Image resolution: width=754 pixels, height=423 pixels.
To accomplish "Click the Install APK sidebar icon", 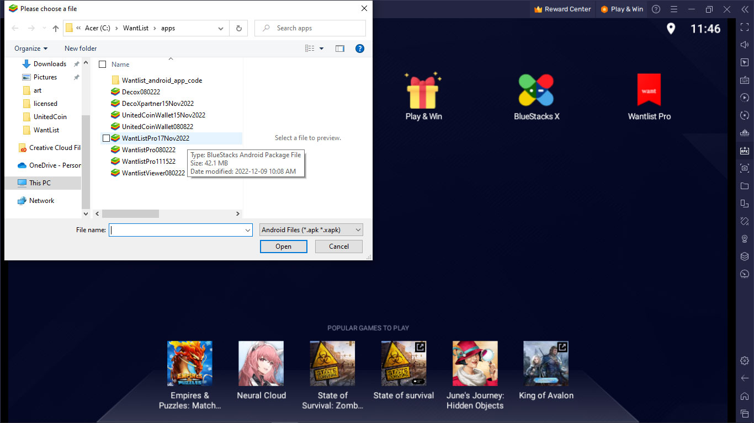I will pos(745,151).
